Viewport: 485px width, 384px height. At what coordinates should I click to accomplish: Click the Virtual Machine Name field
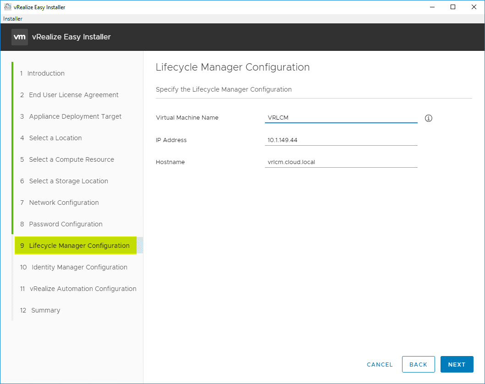341,118
